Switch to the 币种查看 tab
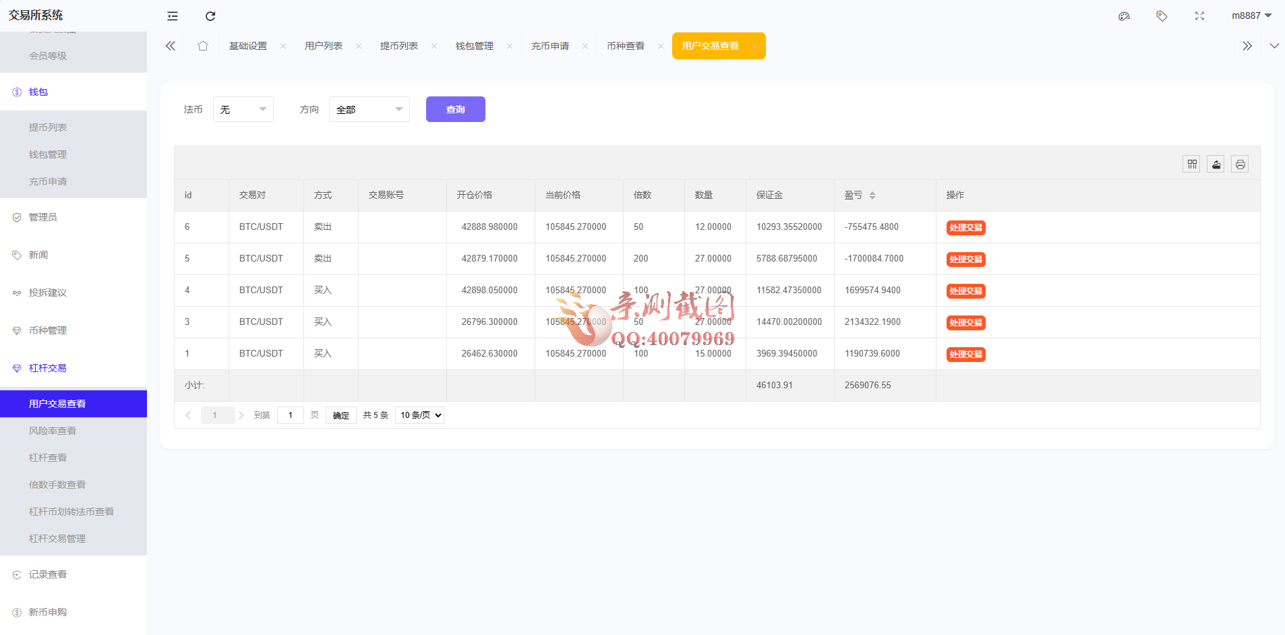Screen dimensions: 1285x635 click(625, 46)
